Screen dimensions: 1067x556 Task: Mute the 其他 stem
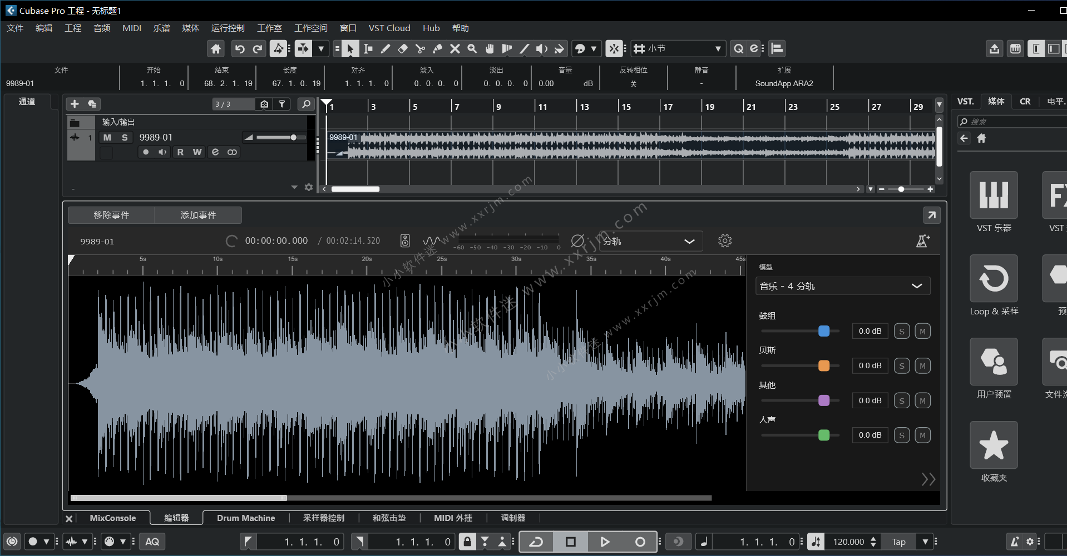click(x=922, y=401)
